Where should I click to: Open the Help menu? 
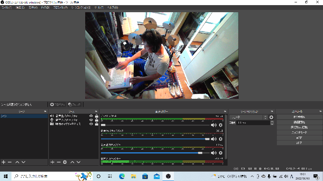click(112, 7)
